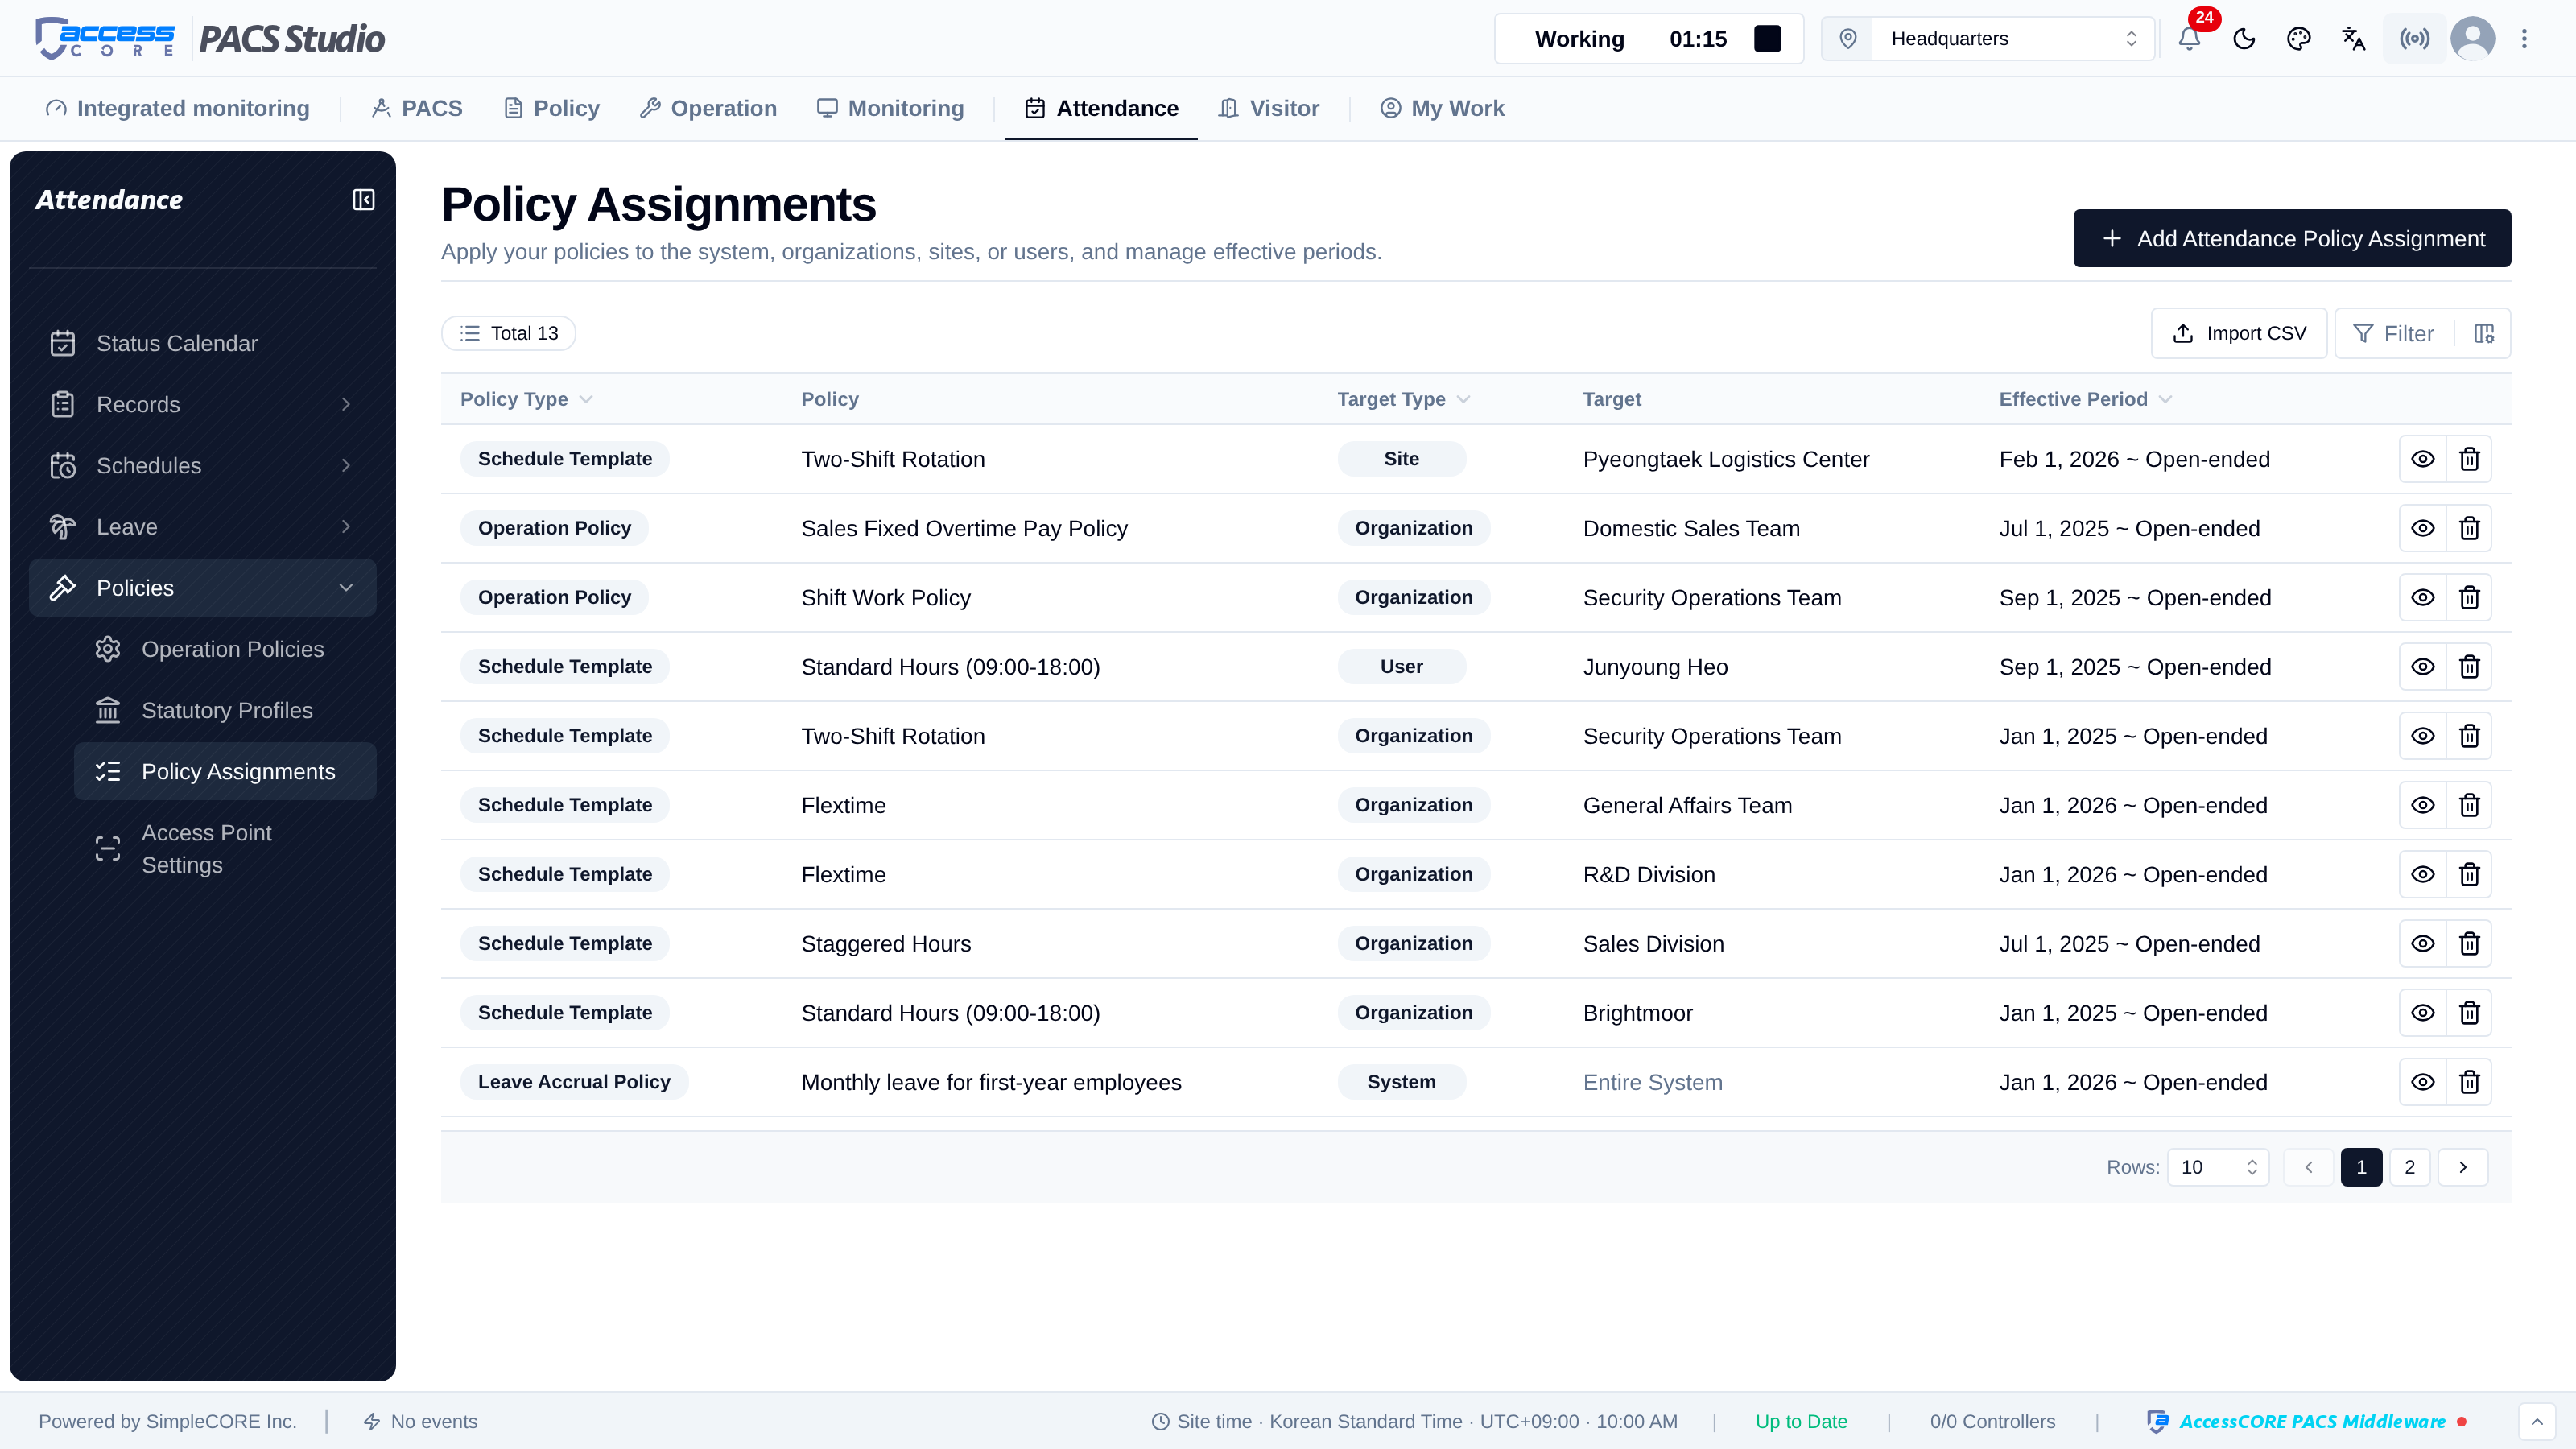Sort by Effective Period column
Image resolution: width=2576 pixels, height=1449 pixels.
point(2085,399)
